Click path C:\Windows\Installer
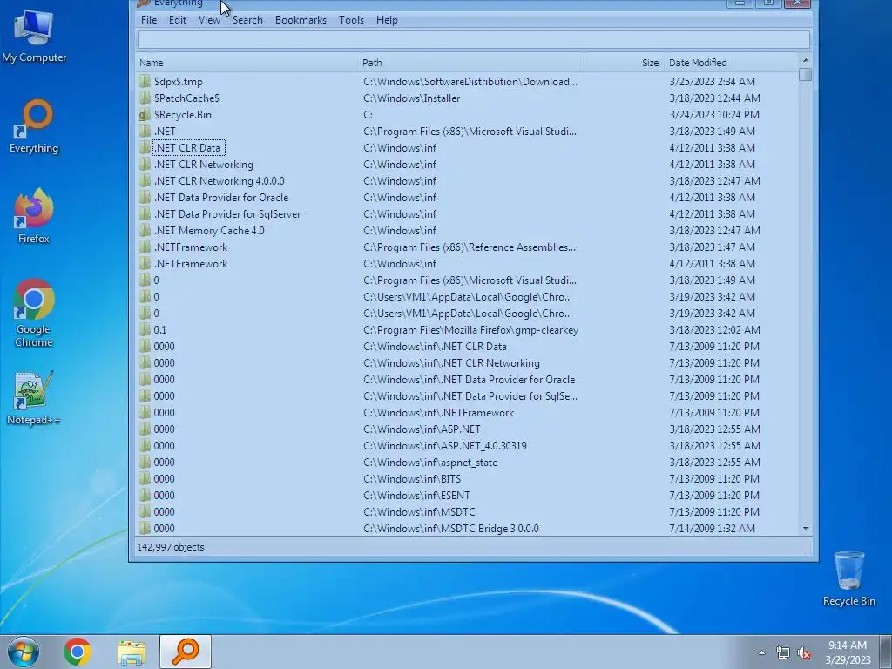 tap(411, 98)
